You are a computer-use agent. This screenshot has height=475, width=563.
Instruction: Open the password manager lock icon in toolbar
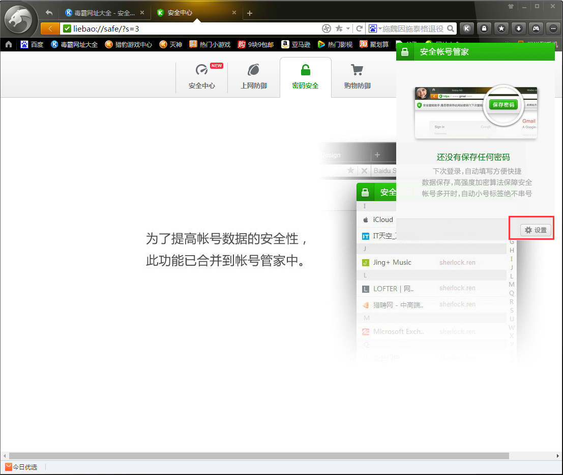(x=484, y=29)
